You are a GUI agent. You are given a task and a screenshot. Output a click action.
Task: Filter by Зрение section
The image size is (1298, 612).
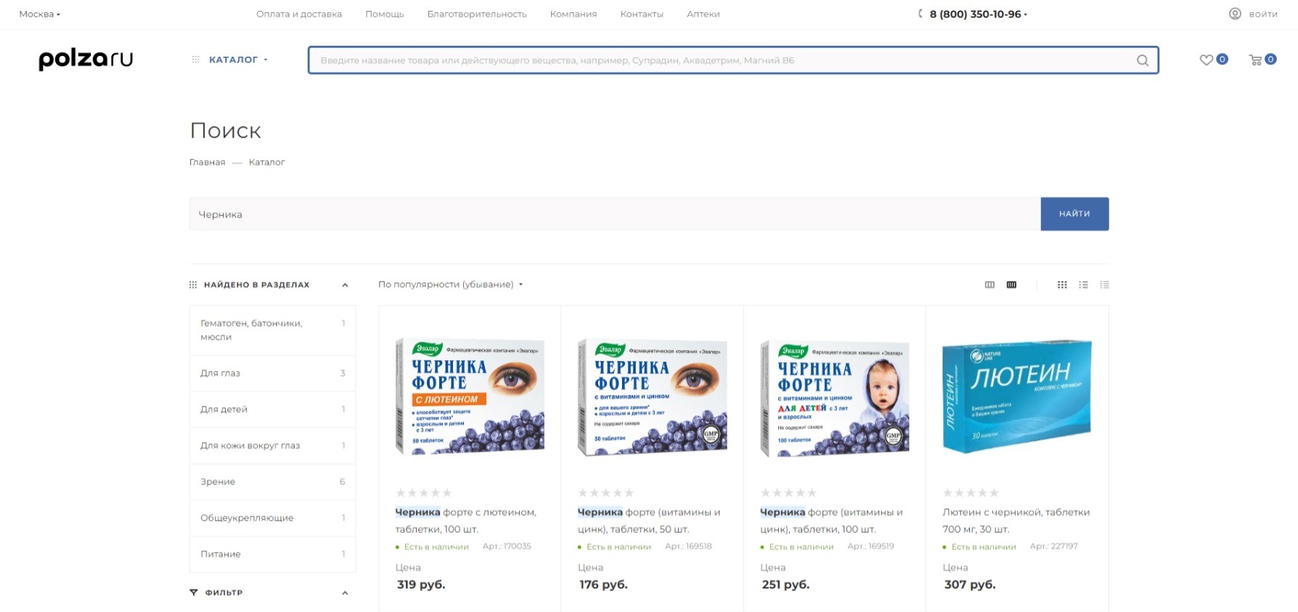point(273,482)
